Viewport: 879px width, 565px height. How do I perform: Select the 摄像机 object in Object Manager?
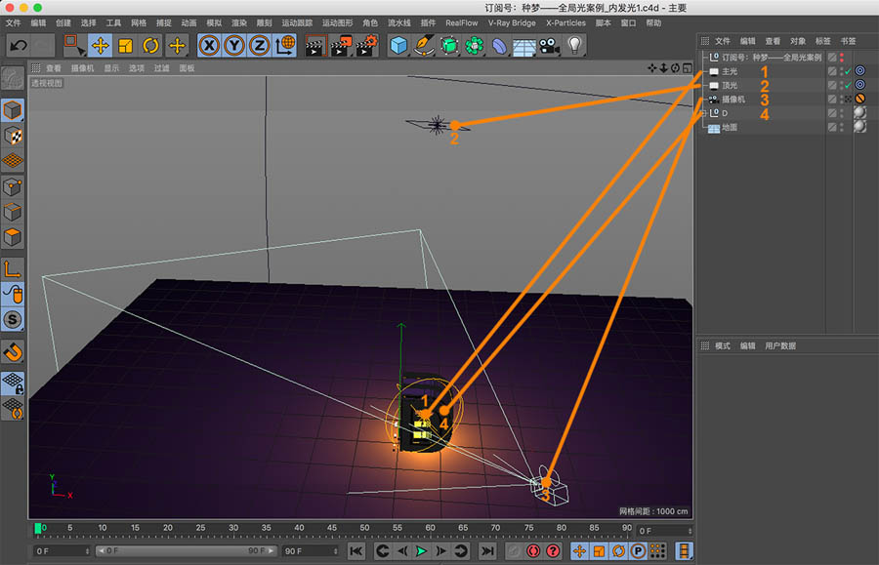tap(735, 99)
